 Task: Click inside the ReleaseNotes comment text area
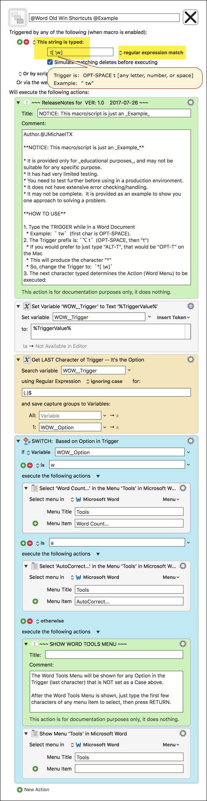tap(107, 206)
